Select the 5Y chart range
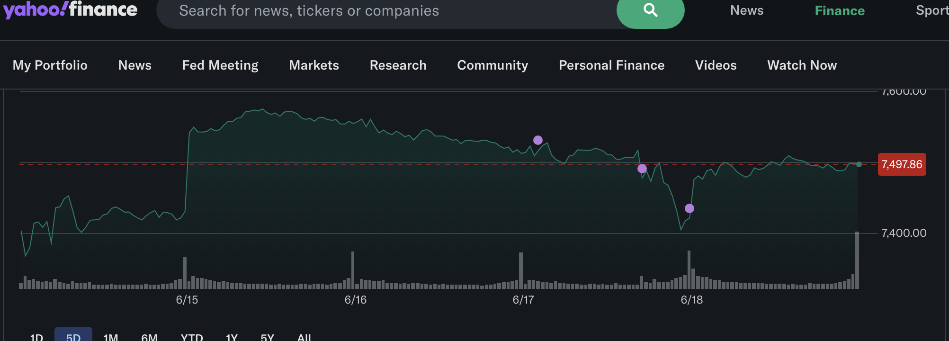This screenshot has width=949, height=341. pyautogui.click(x=267, y=337)
